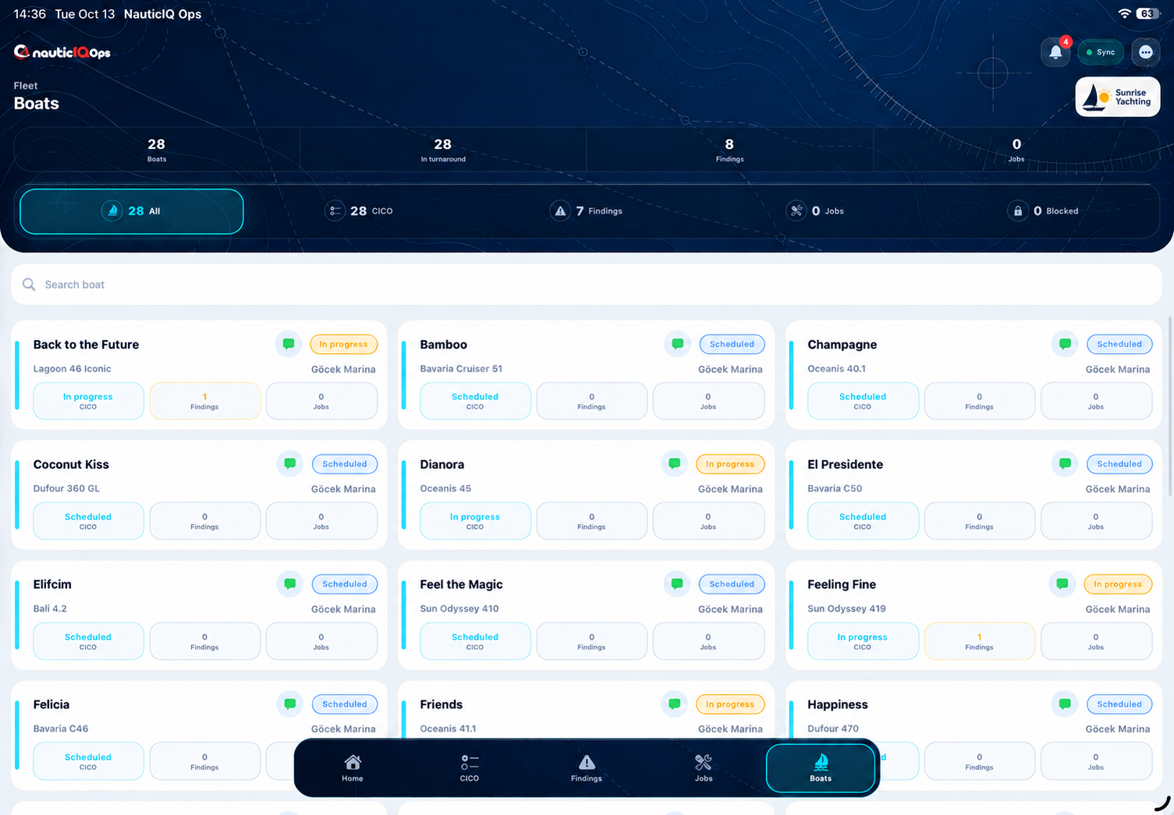Select the 0 Jobs filter tab
This screenshot has height=815, width=1174.
click(816, 211)
